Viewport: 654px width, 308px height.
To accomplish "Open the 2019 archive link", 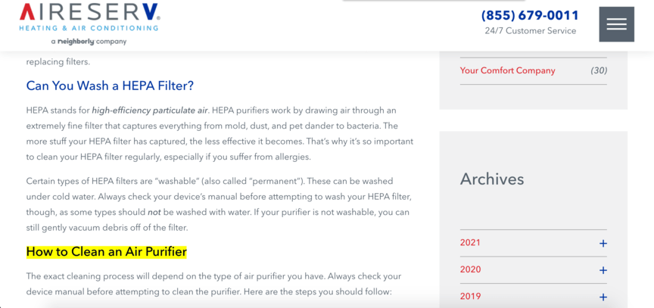I will click(470, 297).
